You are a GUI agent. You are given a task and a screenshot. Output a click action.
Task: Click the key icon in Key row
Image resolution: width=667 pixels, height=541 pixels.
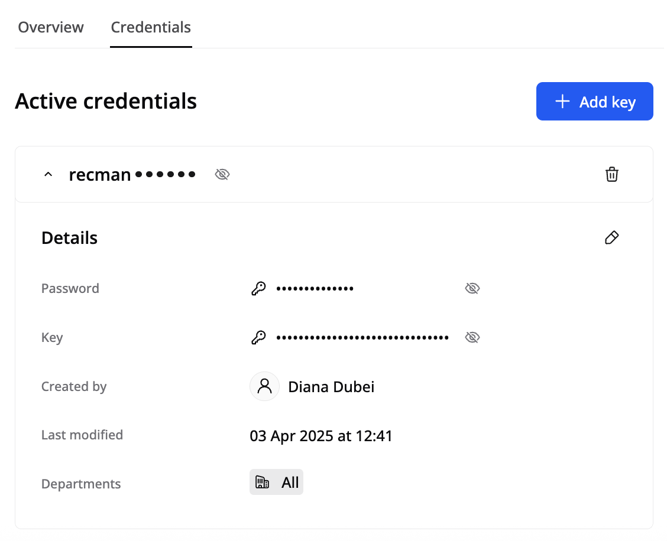pos(258,338)
